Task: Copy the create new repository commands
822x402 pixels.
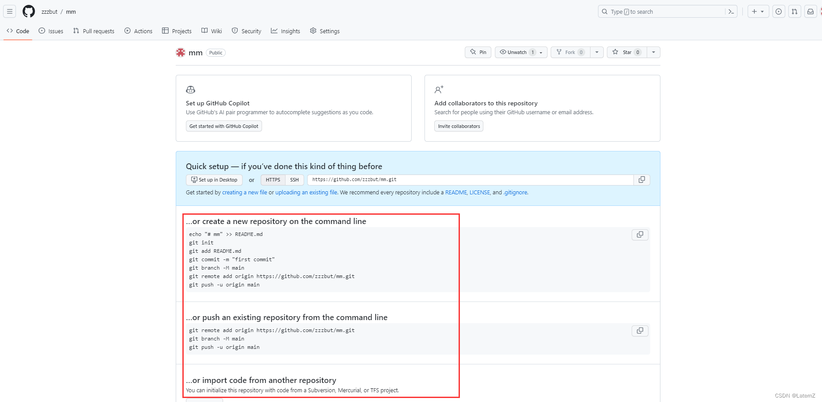Action: click(640, 235)
